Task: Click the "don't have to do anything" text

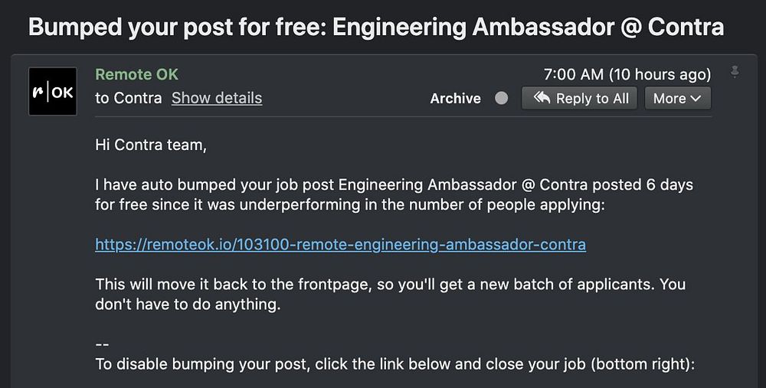Action: coord(188,304)
